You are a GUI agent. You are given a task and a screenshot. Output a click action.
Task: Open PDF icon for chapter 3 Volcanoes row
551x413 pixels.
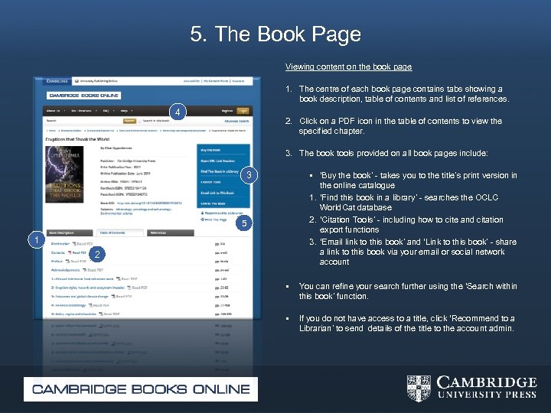[x=113, y=297]
